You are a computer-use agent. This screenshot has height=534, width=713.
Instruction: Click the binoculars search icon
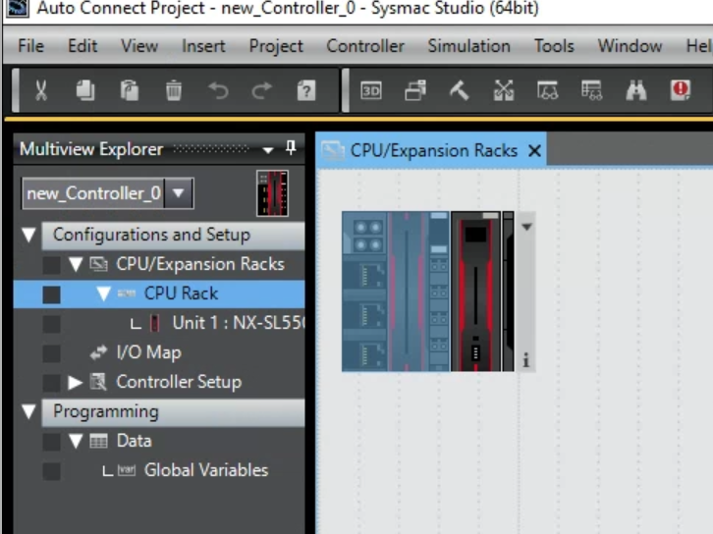point(635,90)
